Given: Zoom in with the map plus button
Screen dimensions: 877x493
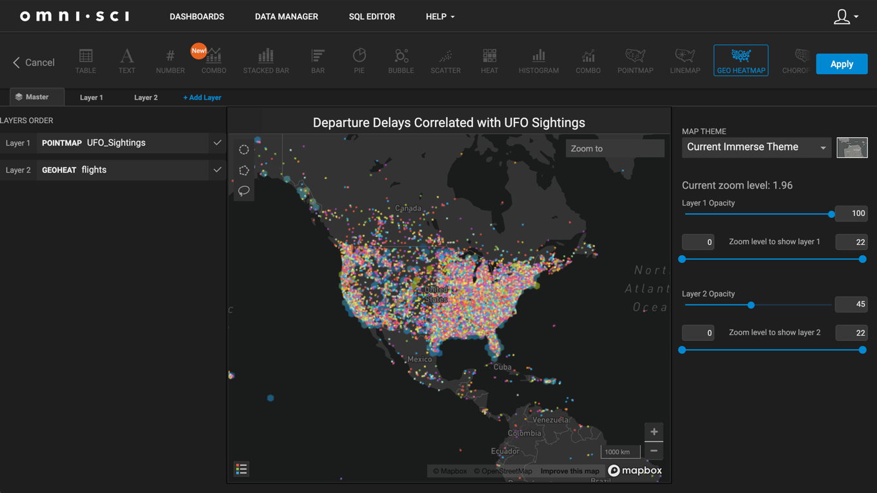Looking at the screenshot, I should [654, 432].
